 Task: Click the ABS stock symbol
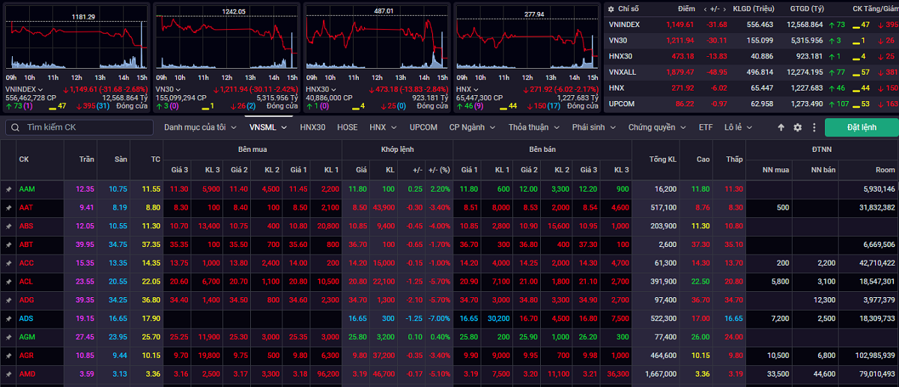point(27,226)
